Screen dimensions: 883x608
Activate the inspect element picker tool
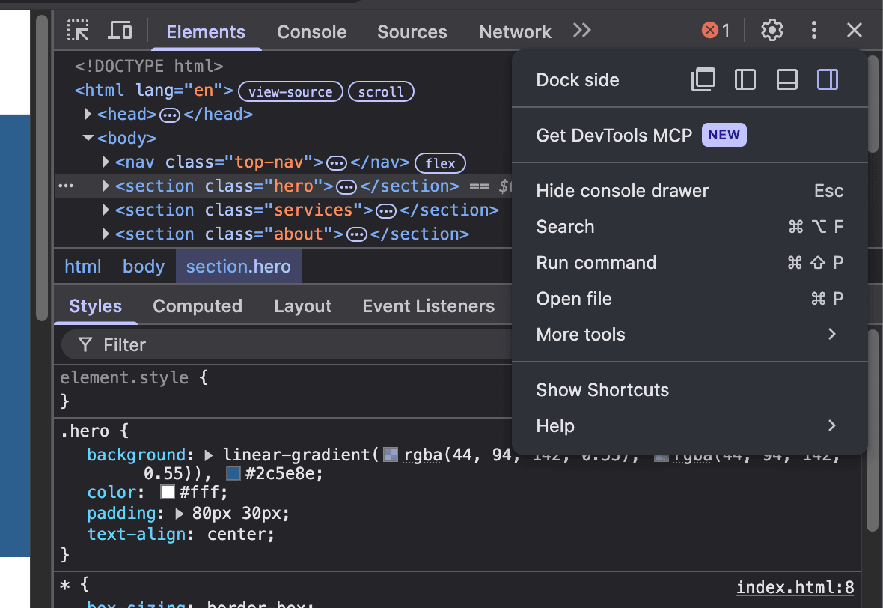pyautogui.click(x=78, y=31)
